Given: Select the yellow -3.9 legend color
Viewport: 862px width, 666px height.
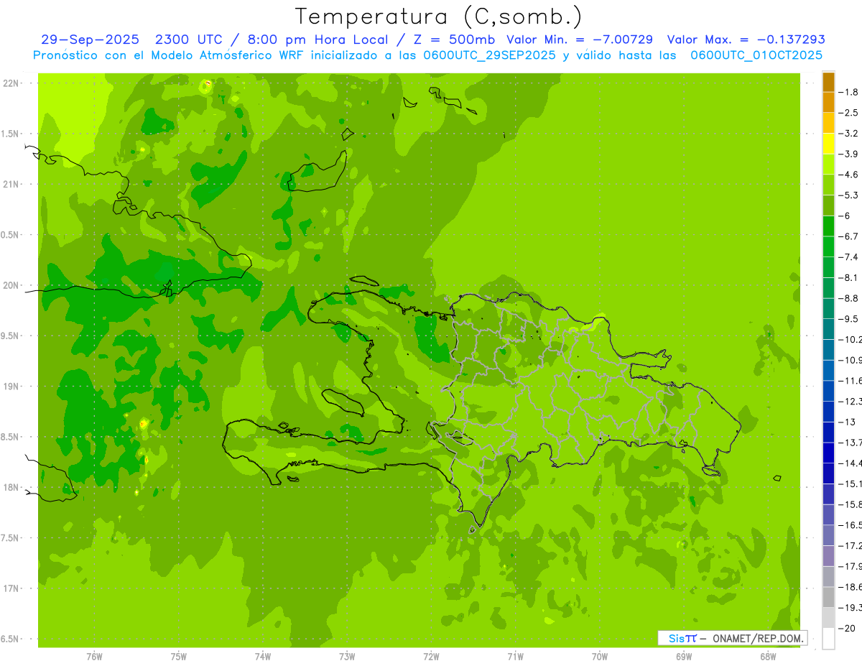Looking at the screenshot, I should point(828,144).
